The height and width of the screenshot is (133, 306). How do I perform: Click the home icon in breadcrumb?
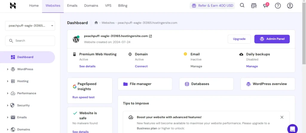pos(96,23)
